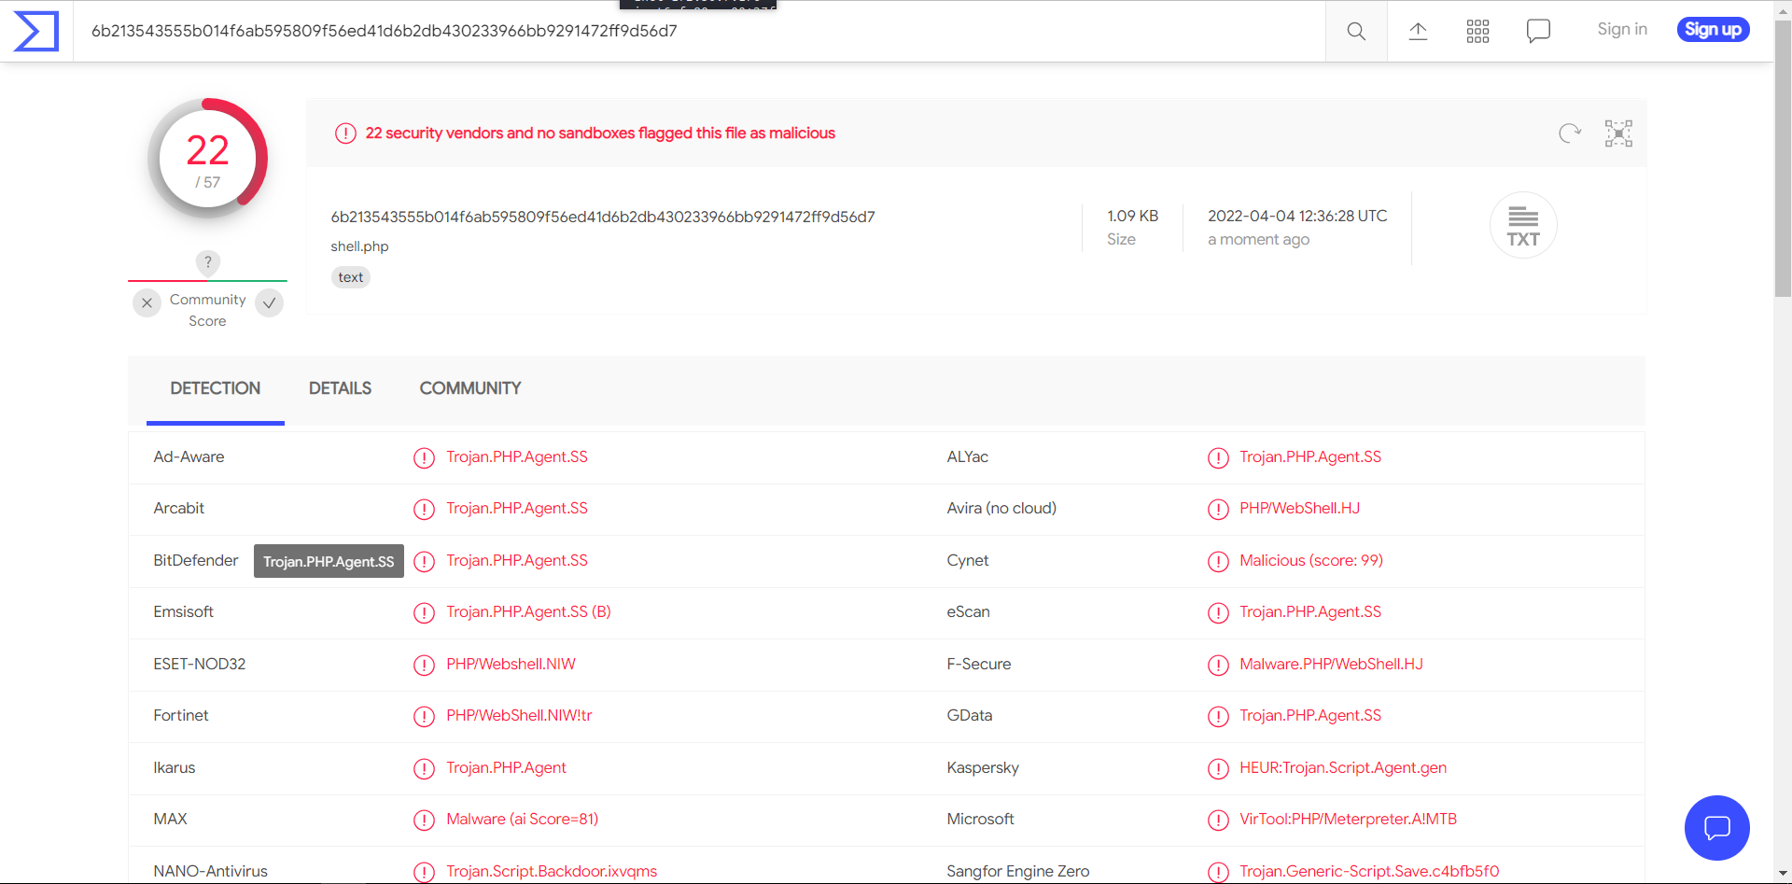The width and height of the screenshot is (1792, 884).
Task: Click the search magnifier icon
Action: point(1356,31)
